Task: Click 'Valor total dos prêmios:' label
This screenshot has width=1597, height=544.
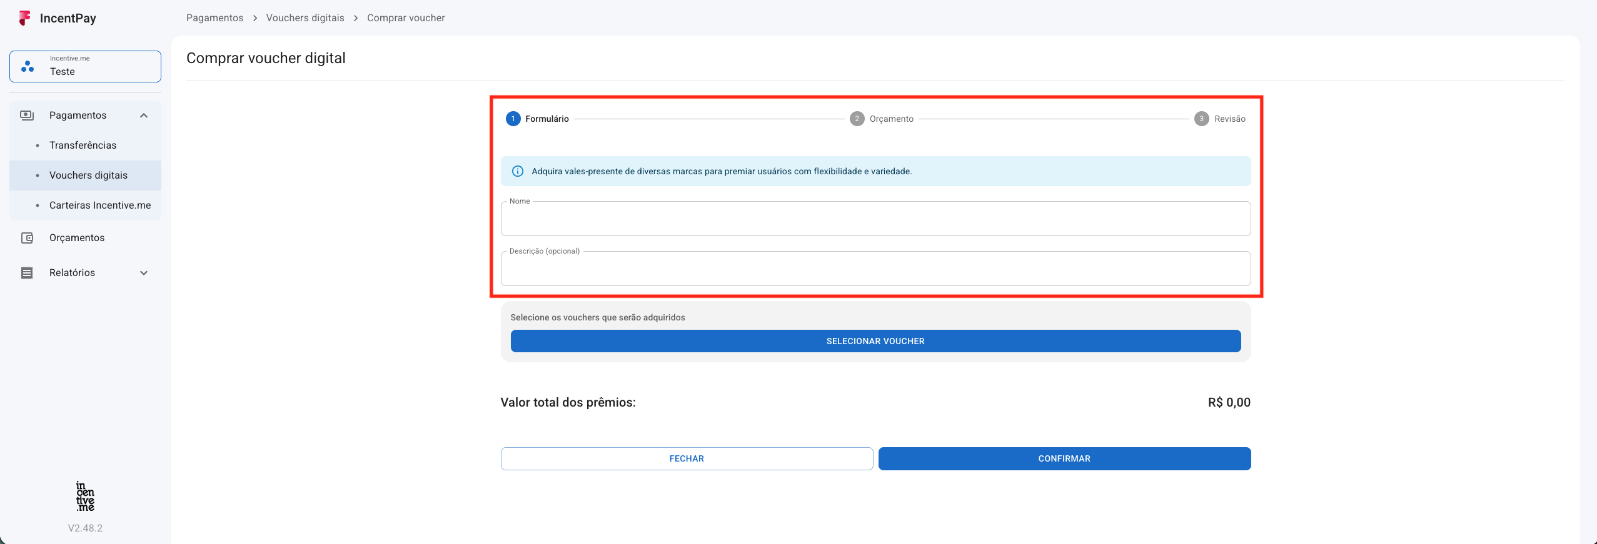Action: pos(568,403)
